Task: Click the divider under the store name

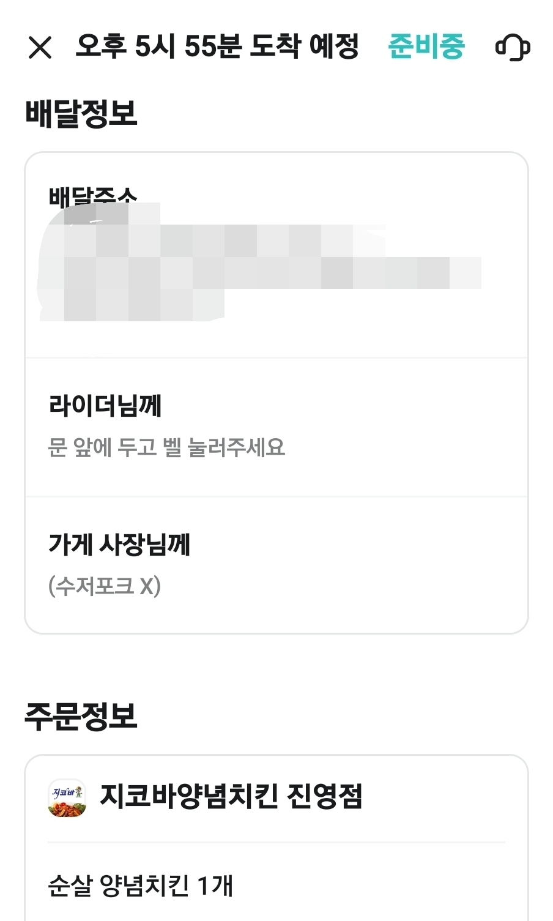Action: coord(276,843)
